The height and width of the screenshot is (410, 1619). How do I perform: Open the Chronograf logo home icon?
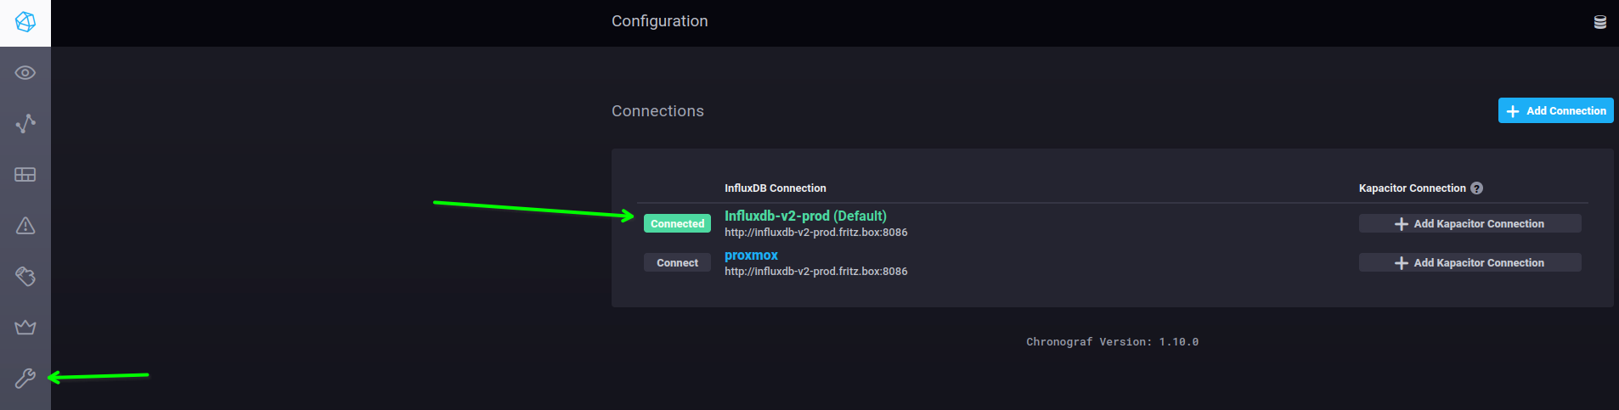pos(25,22)
